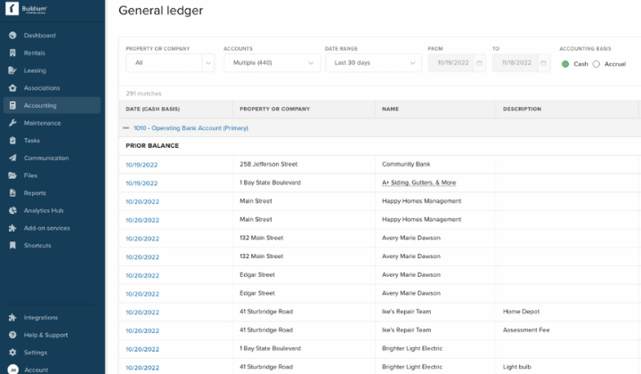Select the Cash accounting basis radio
Screen dimensions: 641x374
pyautogui.click(x=565, y=64)
